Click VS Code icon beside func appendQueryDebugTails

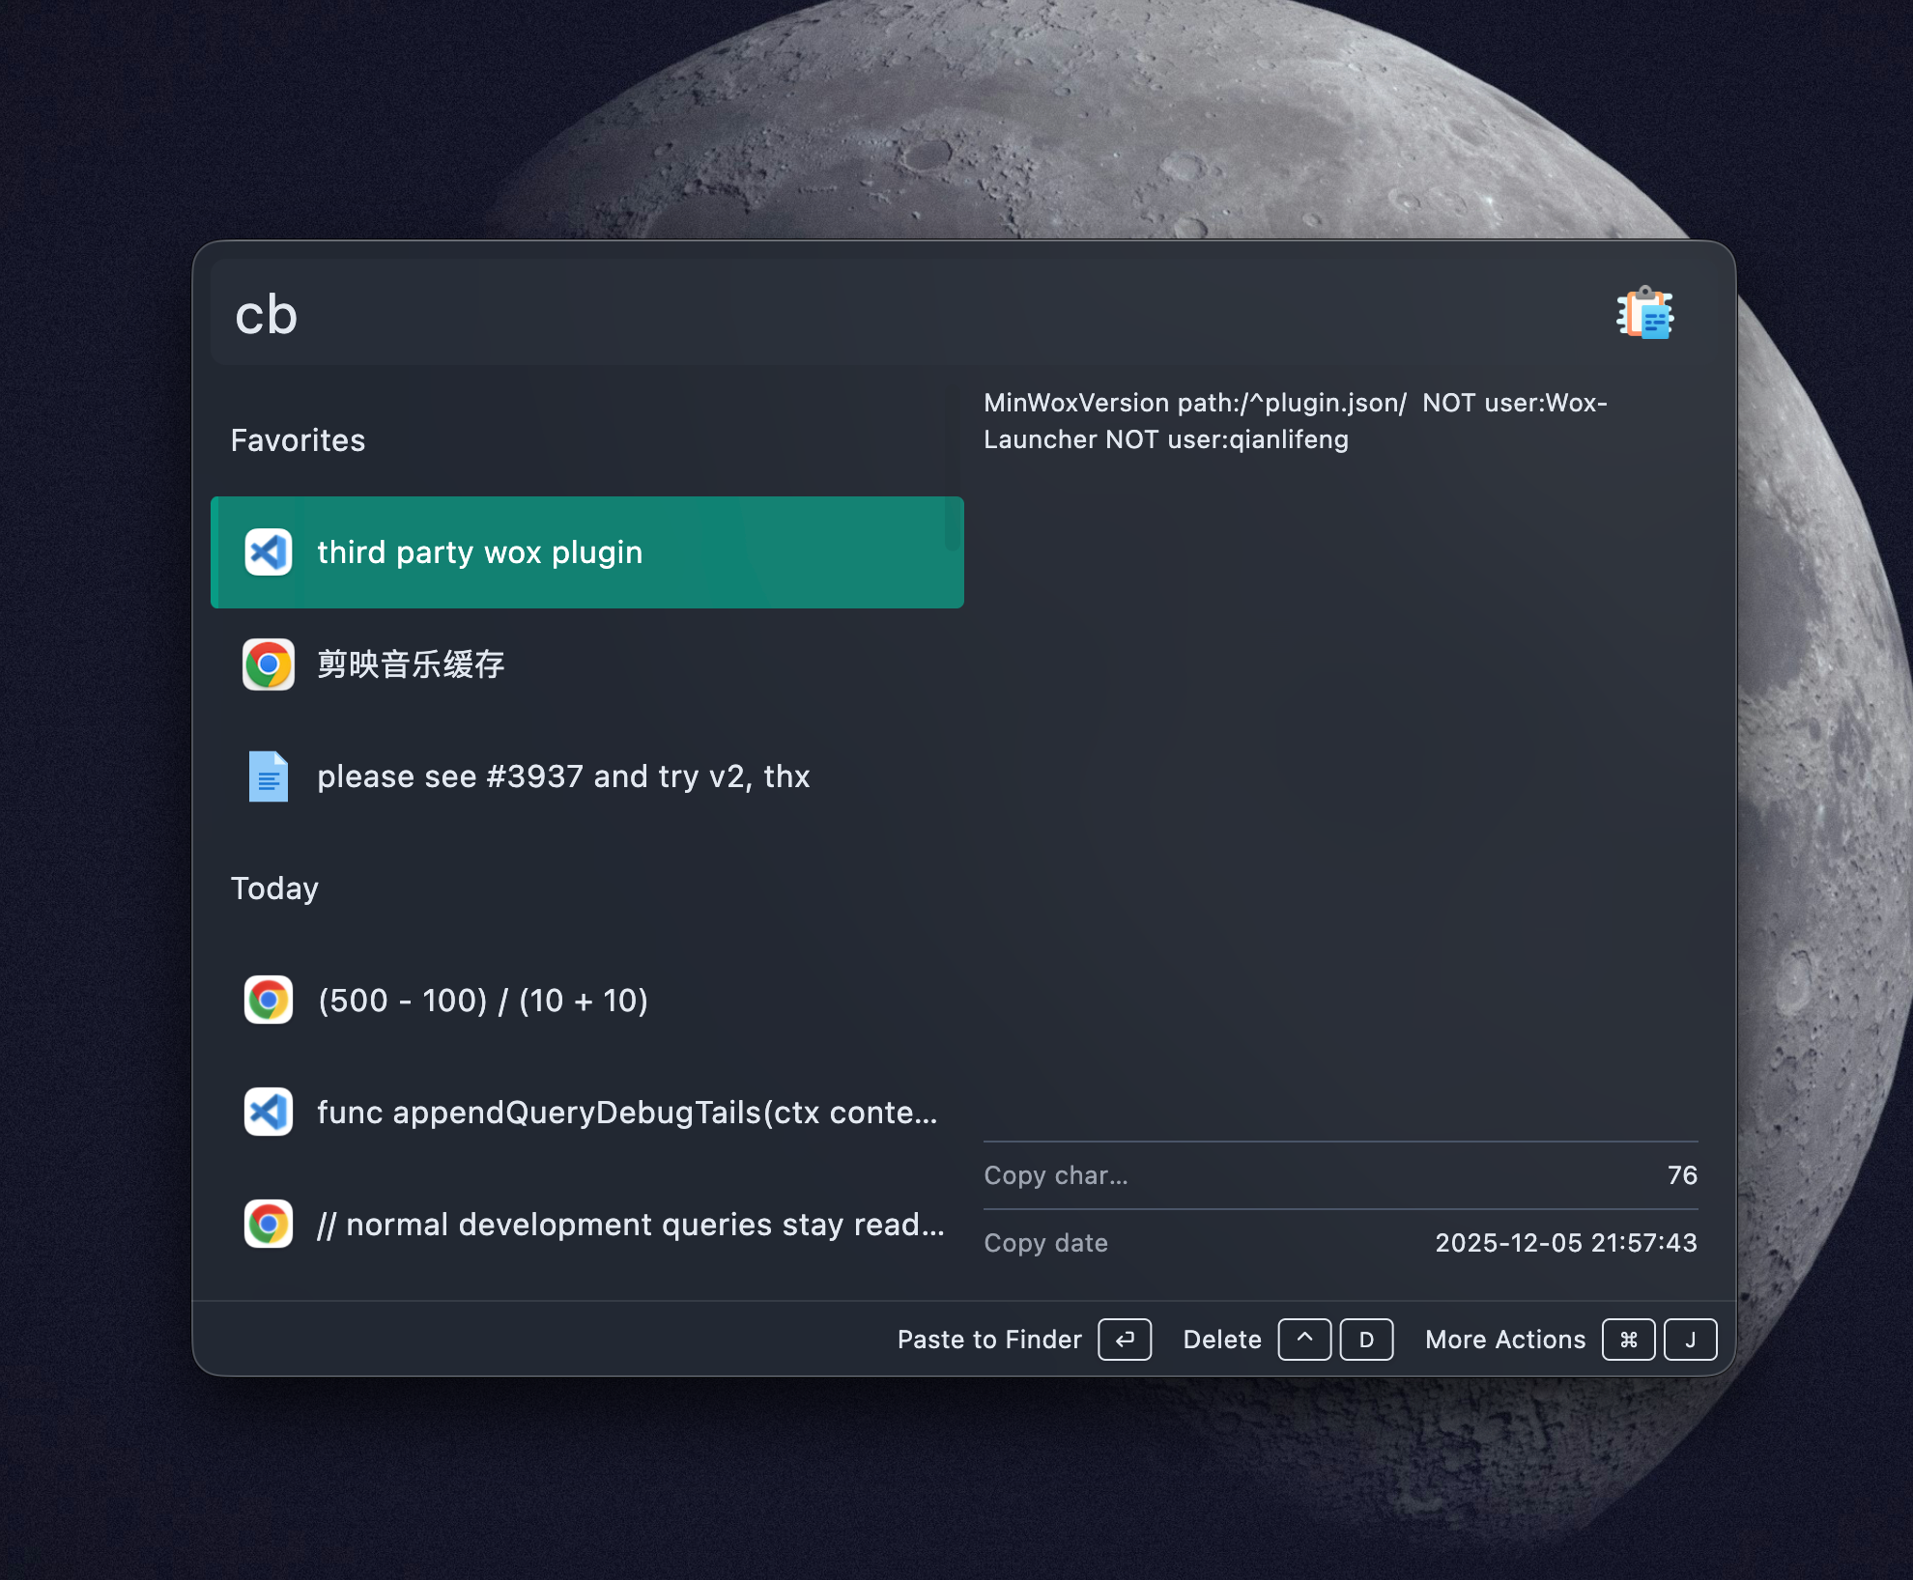point(269,1113)
